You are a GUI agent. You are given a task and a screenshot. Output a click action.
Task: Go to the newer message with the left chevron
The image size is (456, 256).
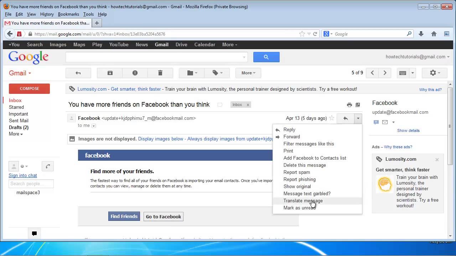[372, 73]
